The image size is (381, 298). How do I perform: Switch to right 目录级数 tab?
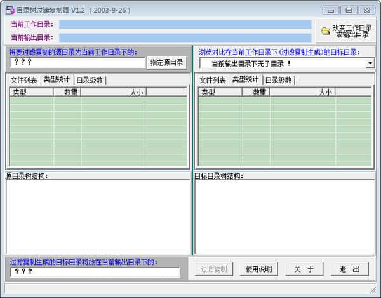[278, 80]
